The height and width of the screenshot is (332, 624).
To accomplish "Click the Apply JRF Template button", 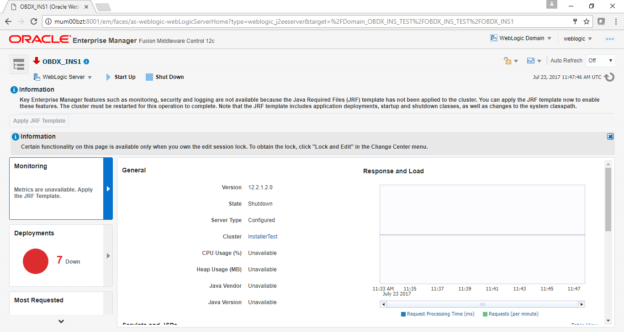I will (x=39, y=121).
